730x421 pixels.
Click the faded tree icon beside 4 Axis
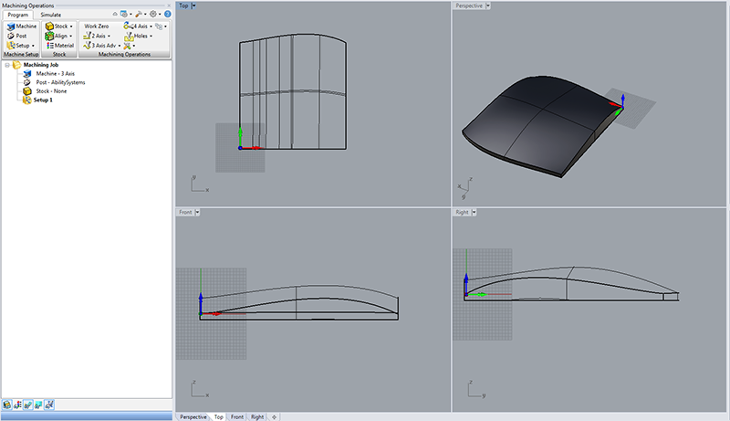(159, 26)
